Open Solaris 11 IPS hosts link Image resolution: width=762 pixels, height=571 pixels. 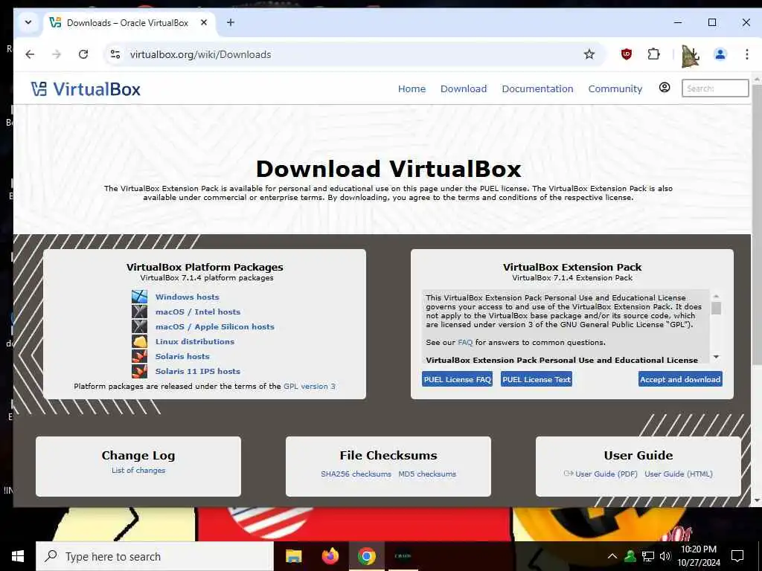198,371
